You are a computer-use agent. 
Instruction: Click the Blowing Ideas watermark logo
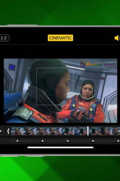click(97, 64)
